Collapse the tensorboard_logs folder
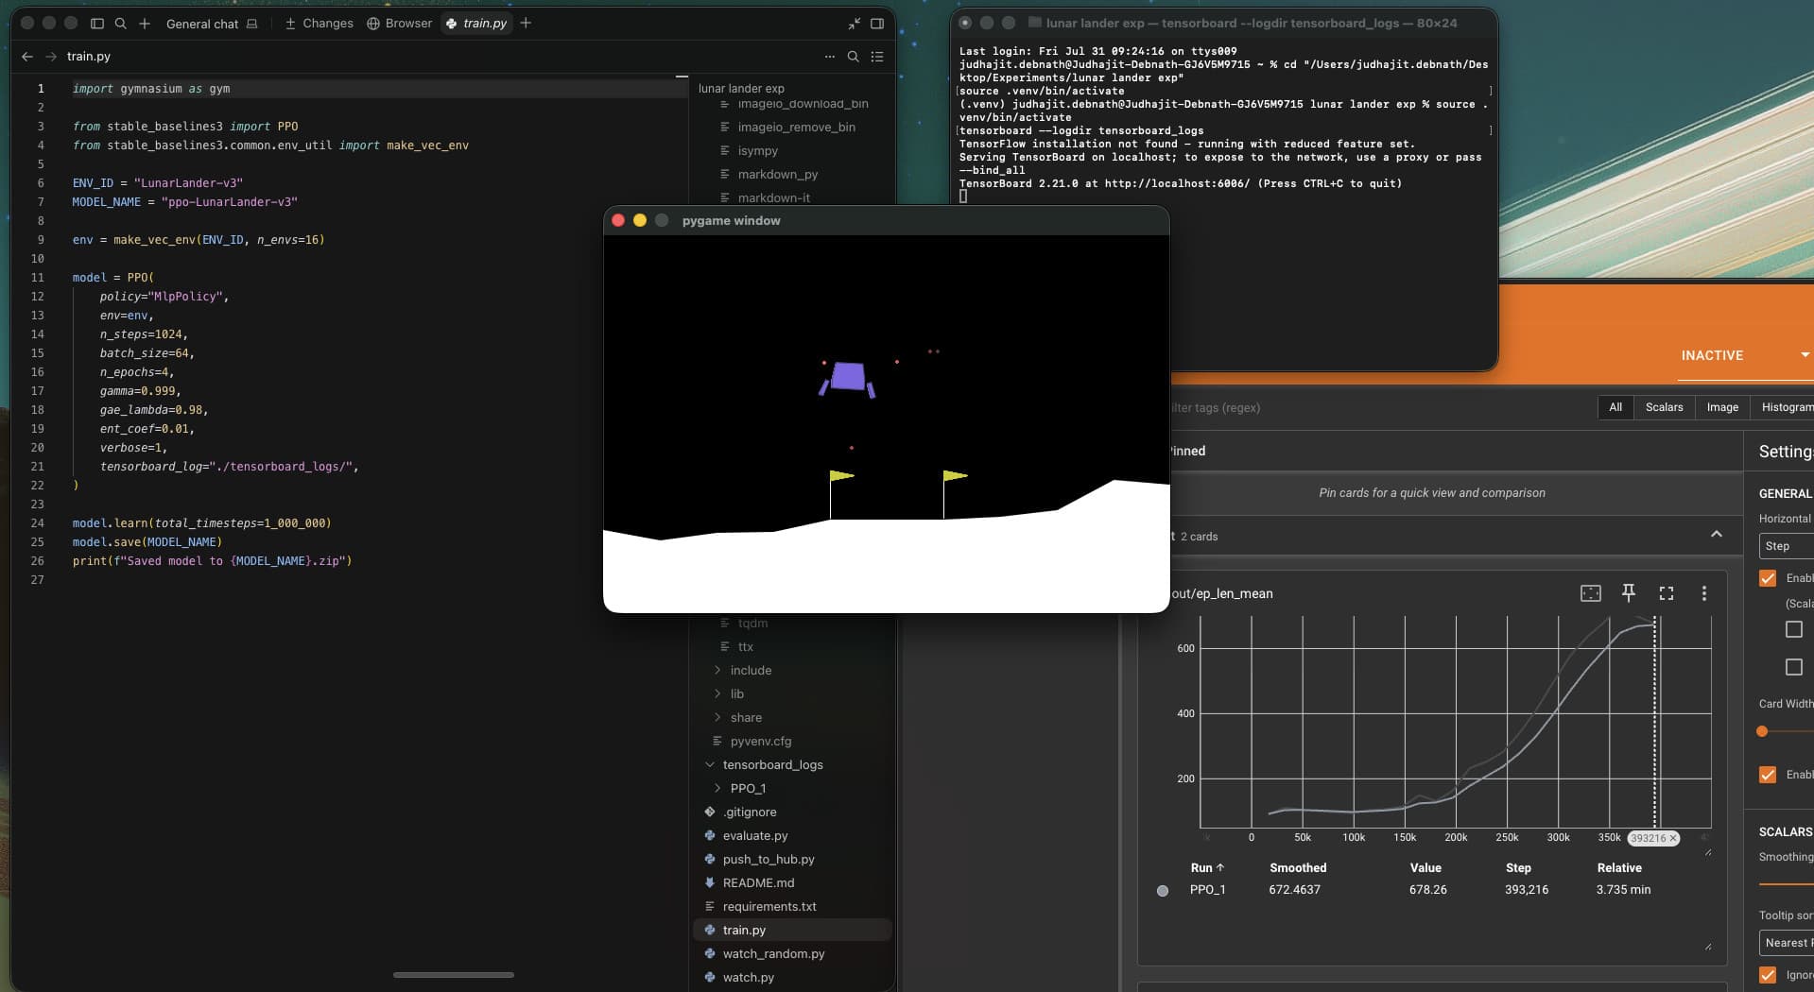The width and height of the screenshot is (1814, 992). pyautogui.click(x=710, y=764)
